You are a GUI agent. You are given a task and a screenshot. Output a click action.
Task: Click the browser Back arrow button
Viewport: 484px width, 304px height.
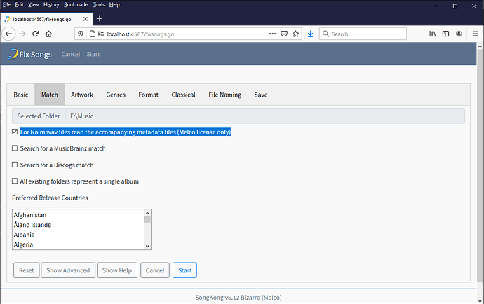coord(8,34)
